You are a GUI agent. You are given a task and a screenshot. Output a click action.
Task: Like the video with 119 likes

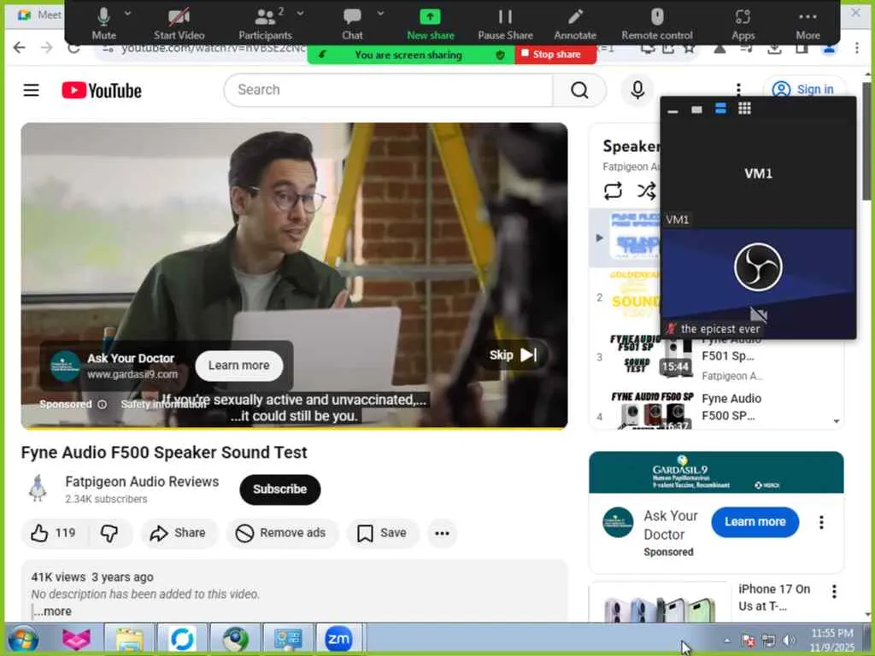pos(52,533)
